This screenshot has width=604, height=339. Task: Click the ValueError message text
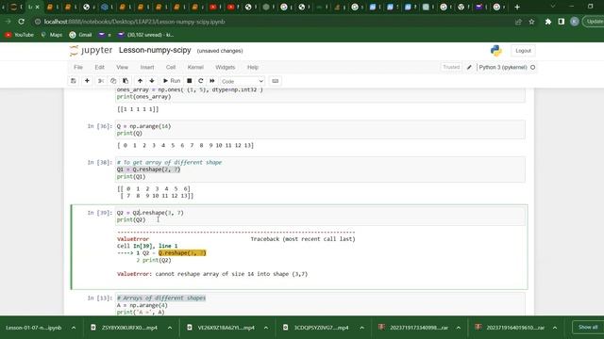click(212, 274)
